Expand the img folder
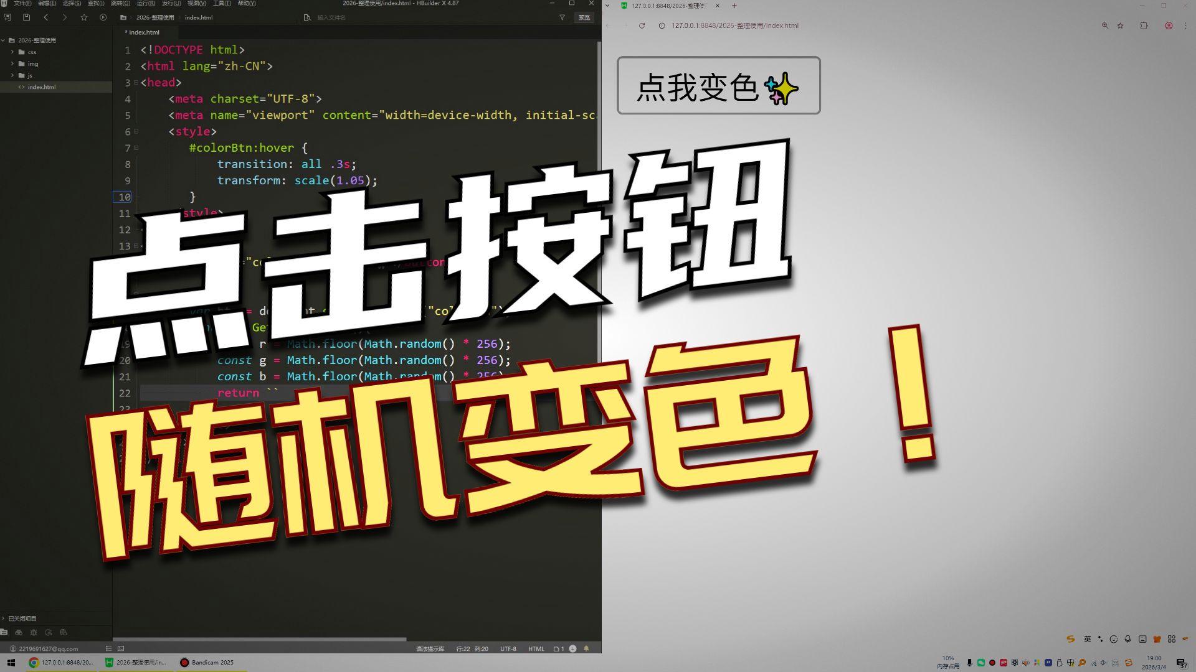The width and height of the screenshot is (1196, 672). coord(12,63)
